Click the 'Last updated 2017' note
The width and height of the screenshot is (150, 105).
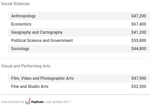point(58,102)
